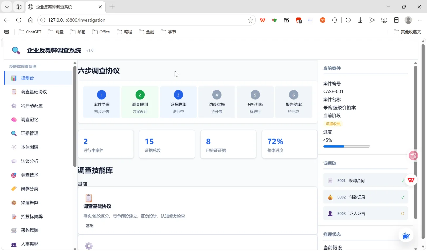Image resolution: width=427 pixels, height=251 pixels.
Task: Click the 基础 tag on skill card
Action: (90, 226)
